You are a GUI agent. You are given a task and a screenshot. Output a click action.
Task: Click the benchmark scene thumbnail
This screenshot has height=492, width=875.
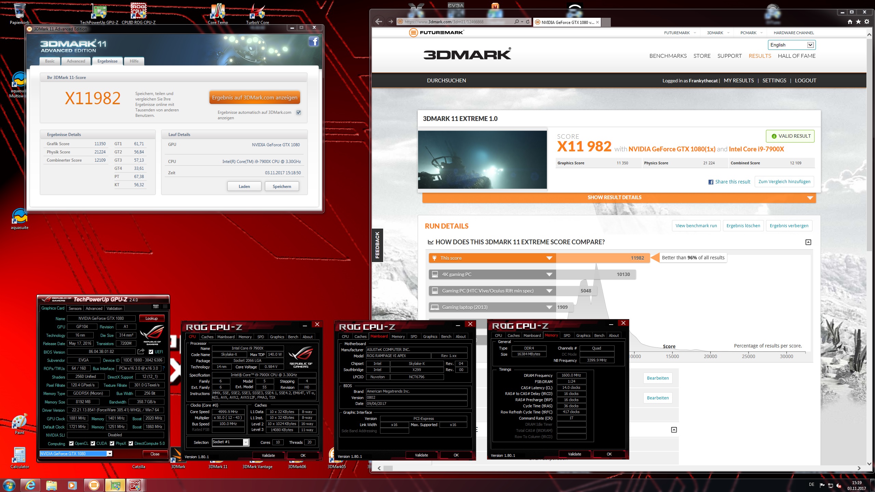click(x=482, y=160)
